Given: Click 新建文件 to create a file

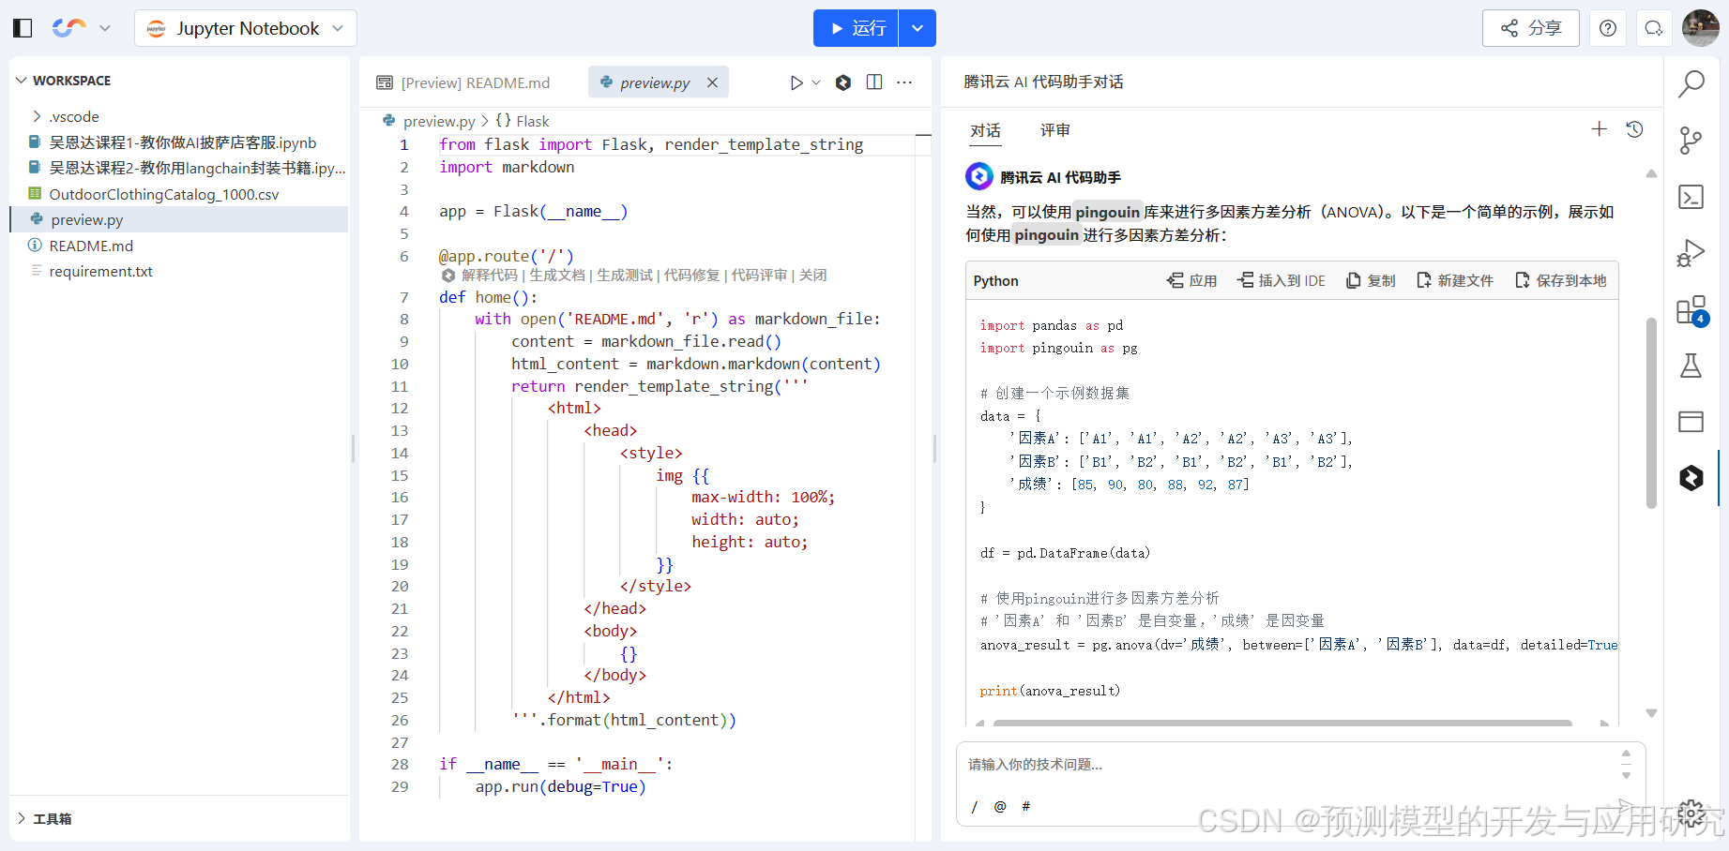Looking at the screenshot, I should [x=1454, y=280].
